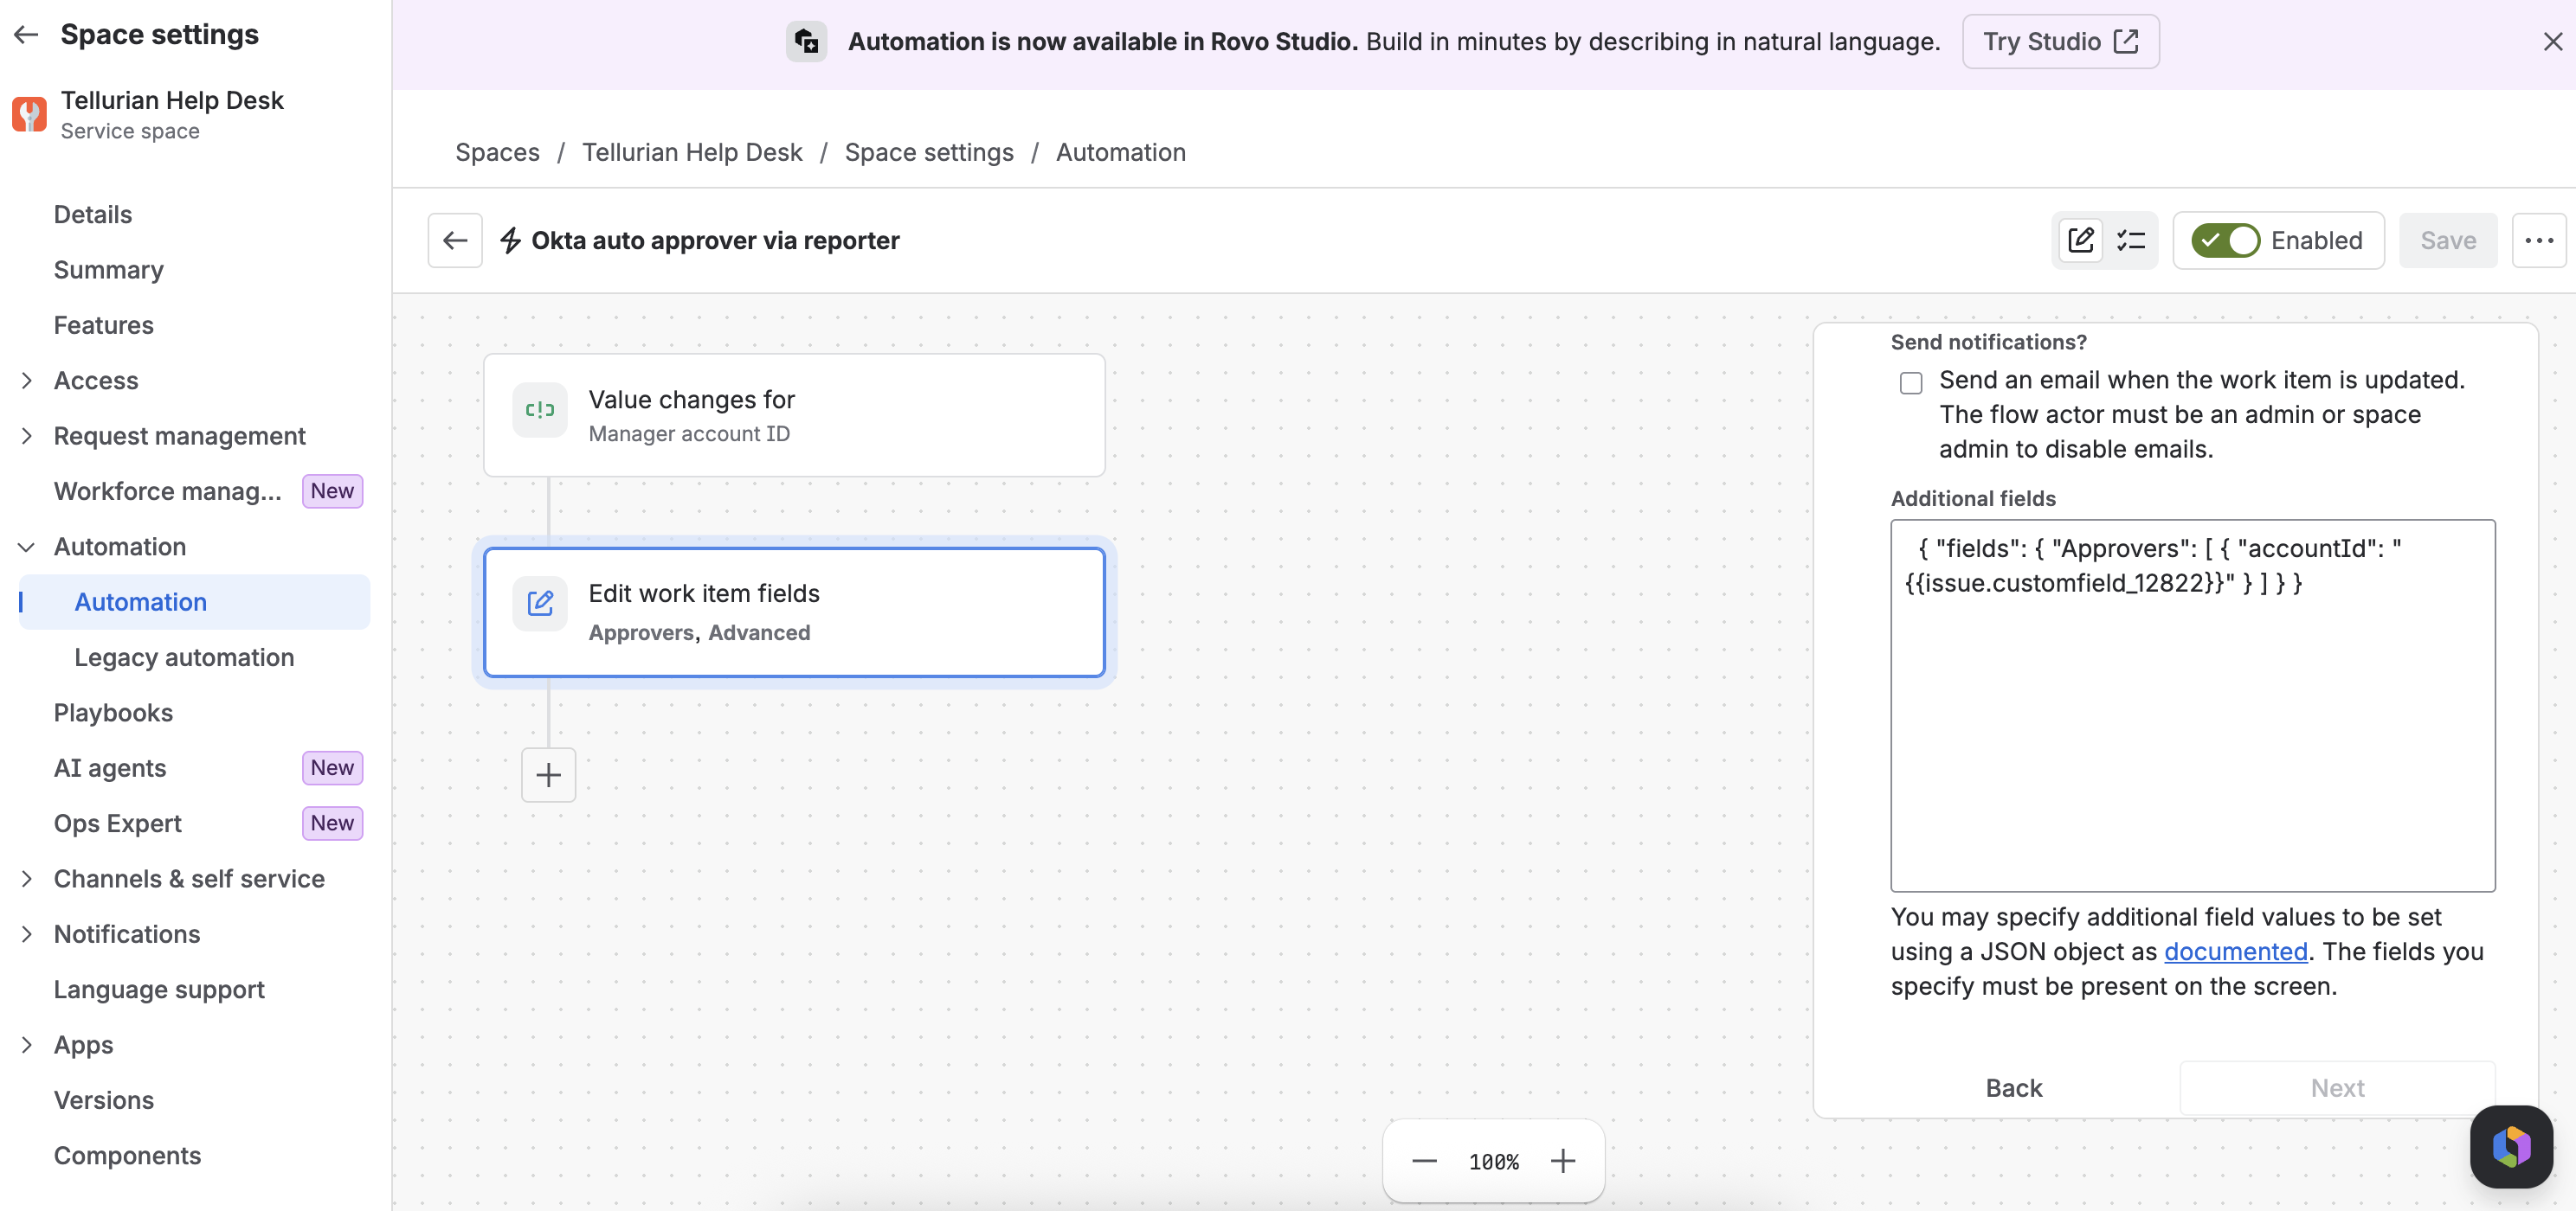Click the back arrow beside the rule name

tap(455, 240)
